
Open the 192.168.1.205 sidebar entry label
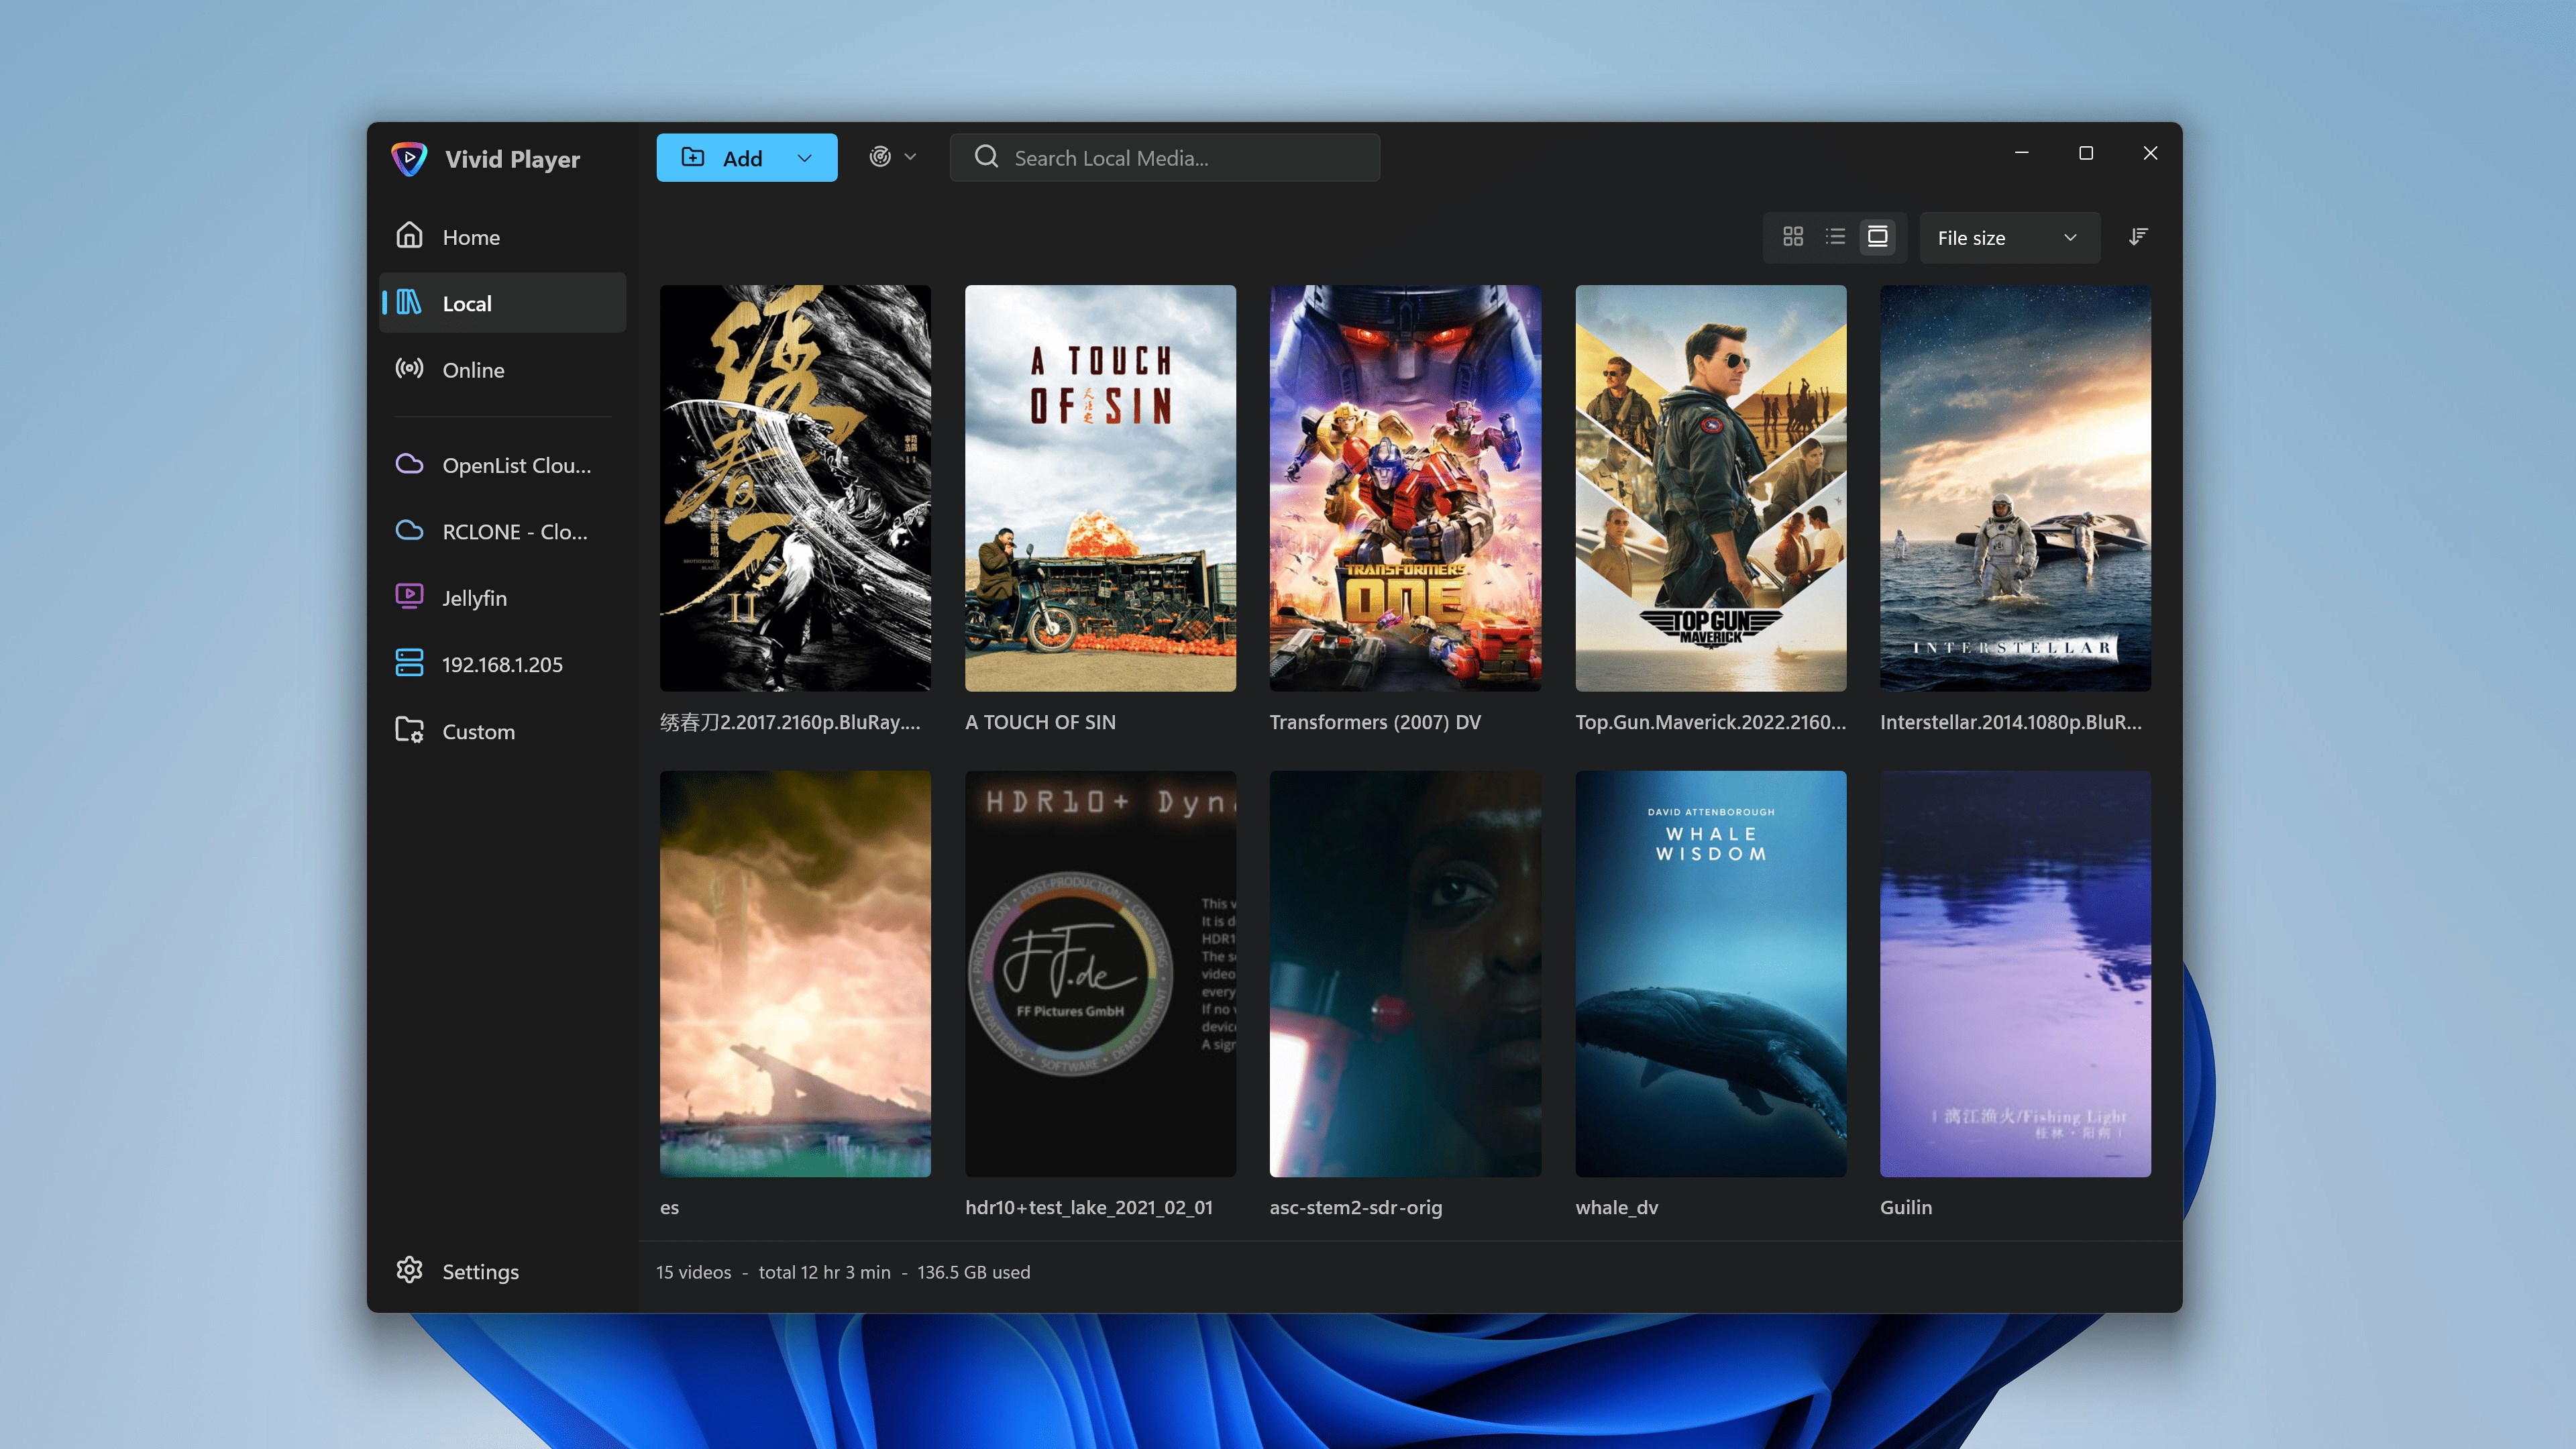(x=502, y=665)
